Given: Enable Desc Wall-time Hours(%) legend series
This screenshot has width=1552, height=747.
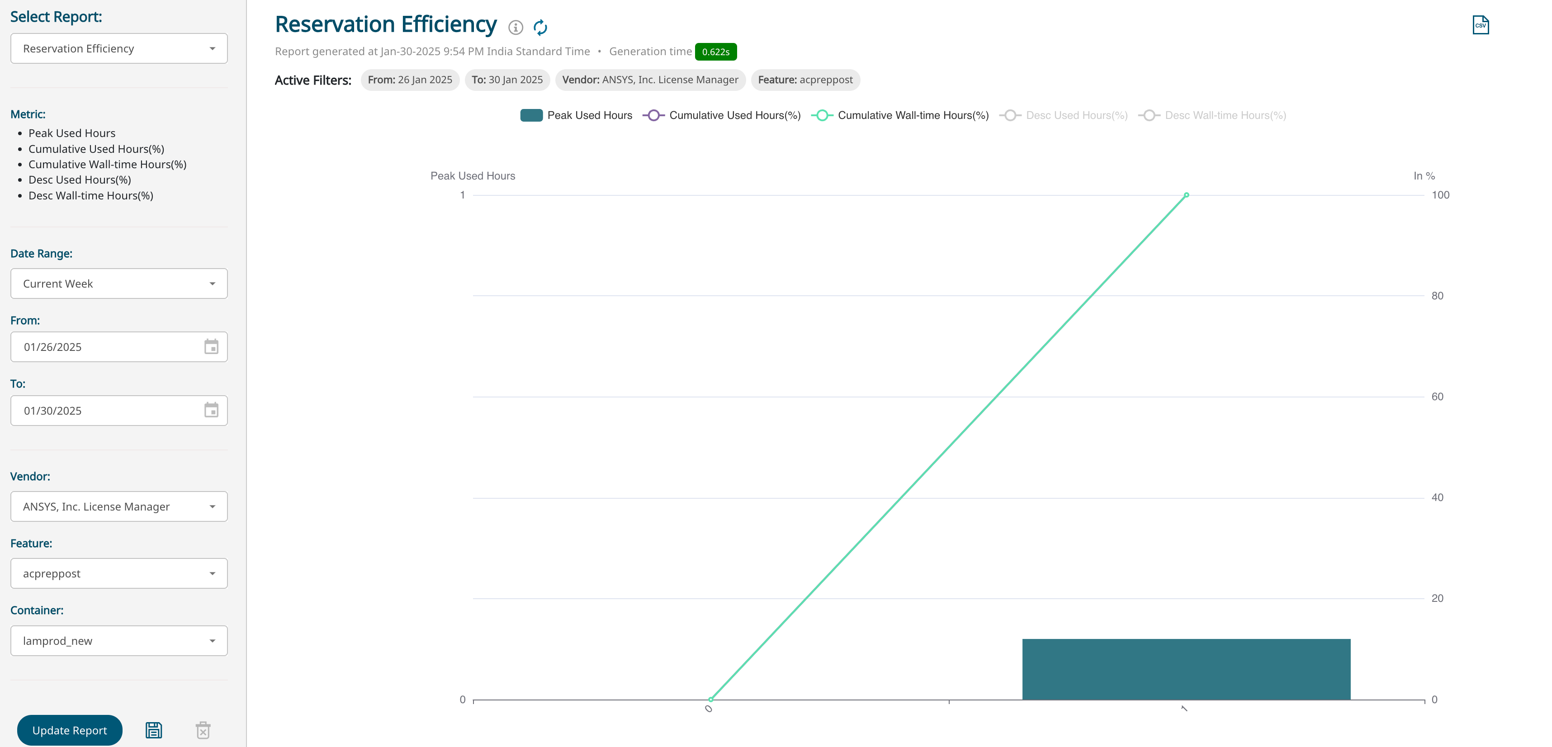Looking at the screenshot, I should pos(1212,115).
